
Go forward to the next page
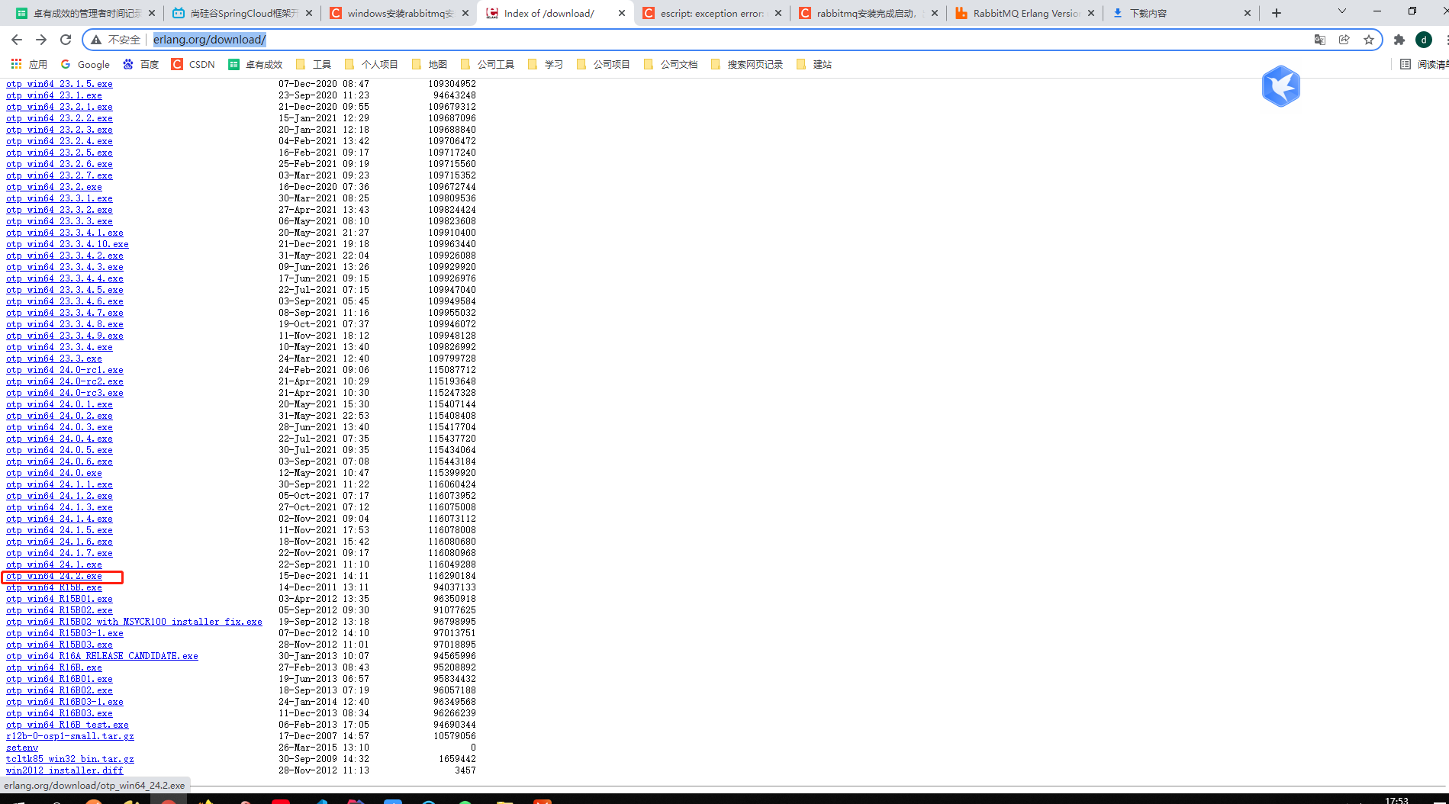41,40
